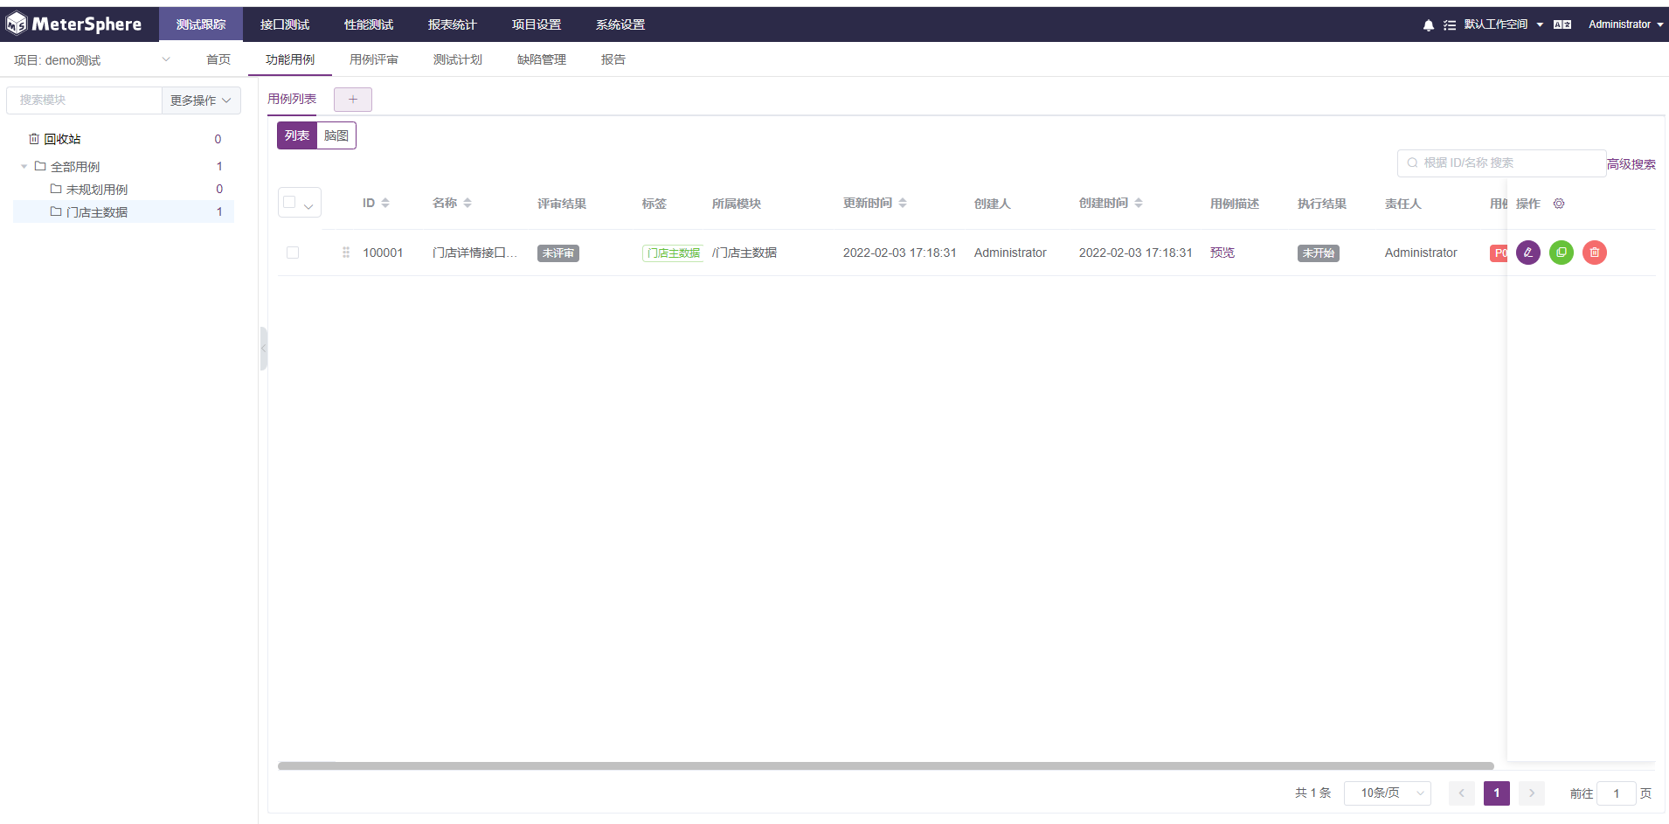Open the 性能测试 top menu

tap(369, 24)
